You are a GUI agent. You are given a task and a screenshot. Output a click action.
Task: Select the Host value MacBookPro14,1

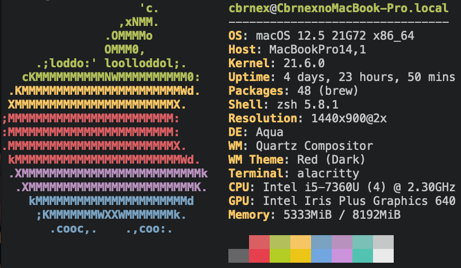pyautogui.click(x=317, y=49)
